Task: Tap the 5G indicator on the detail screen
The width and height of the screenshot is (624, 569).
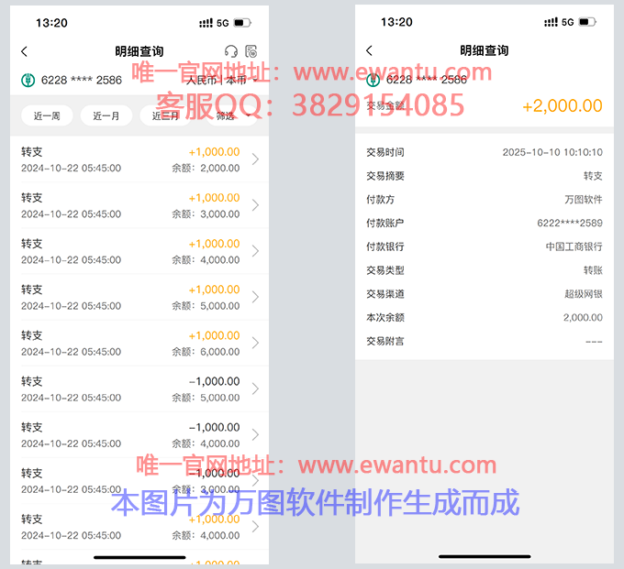Action: (567, 22)
